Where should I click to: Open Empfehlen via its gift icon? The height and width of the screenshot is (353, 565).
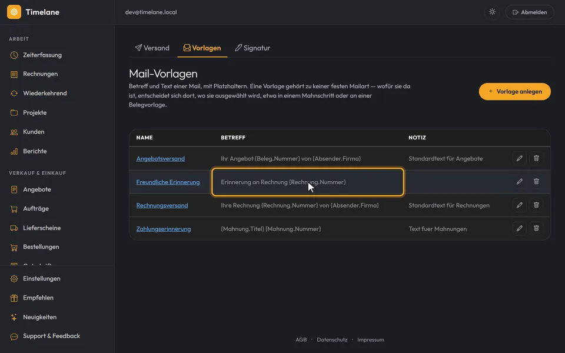tap(14, 298)
